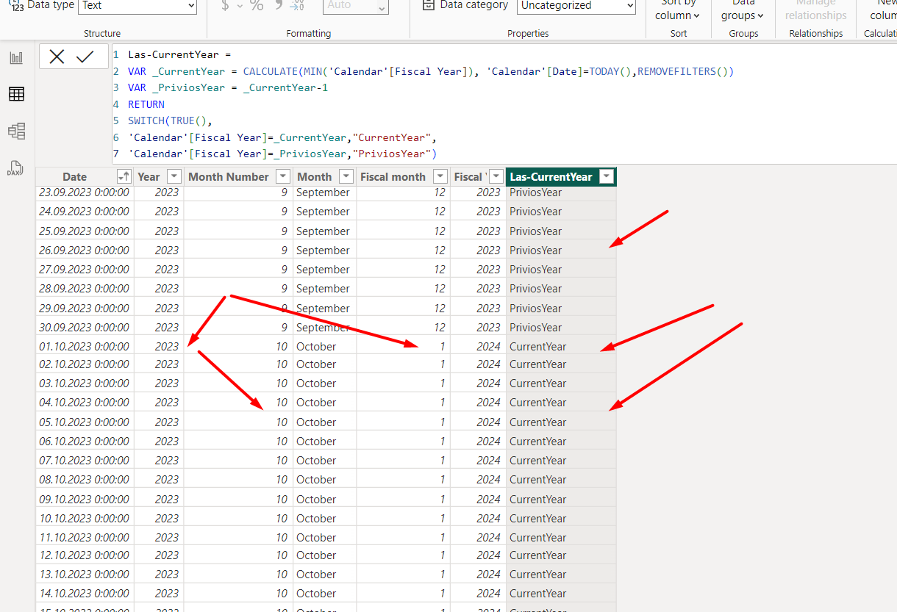Viewport: 897px width, 612px height.
Task: Switch to Report view in the sidebar
Action: (x=16, y=58)
